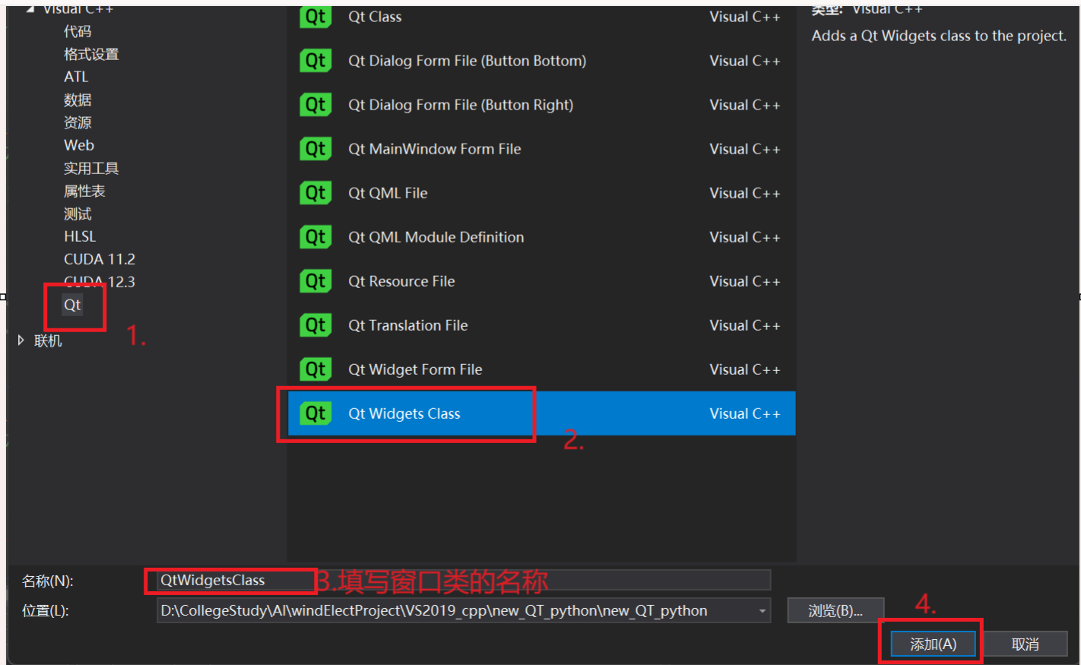1081x665 pixels.
Task: Click Qt icon beside Qt QML File
Action: click(x=315, y=193)
